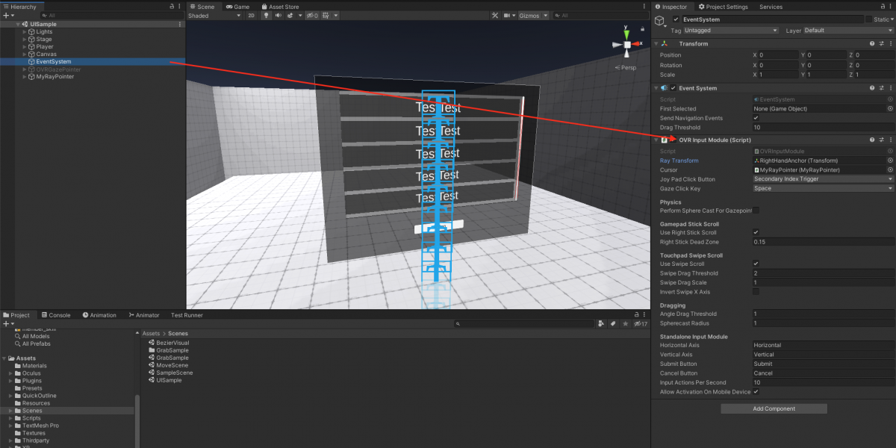Toggle scene audio speaker icon
This screenshot has height=448, width=896.
278,16
